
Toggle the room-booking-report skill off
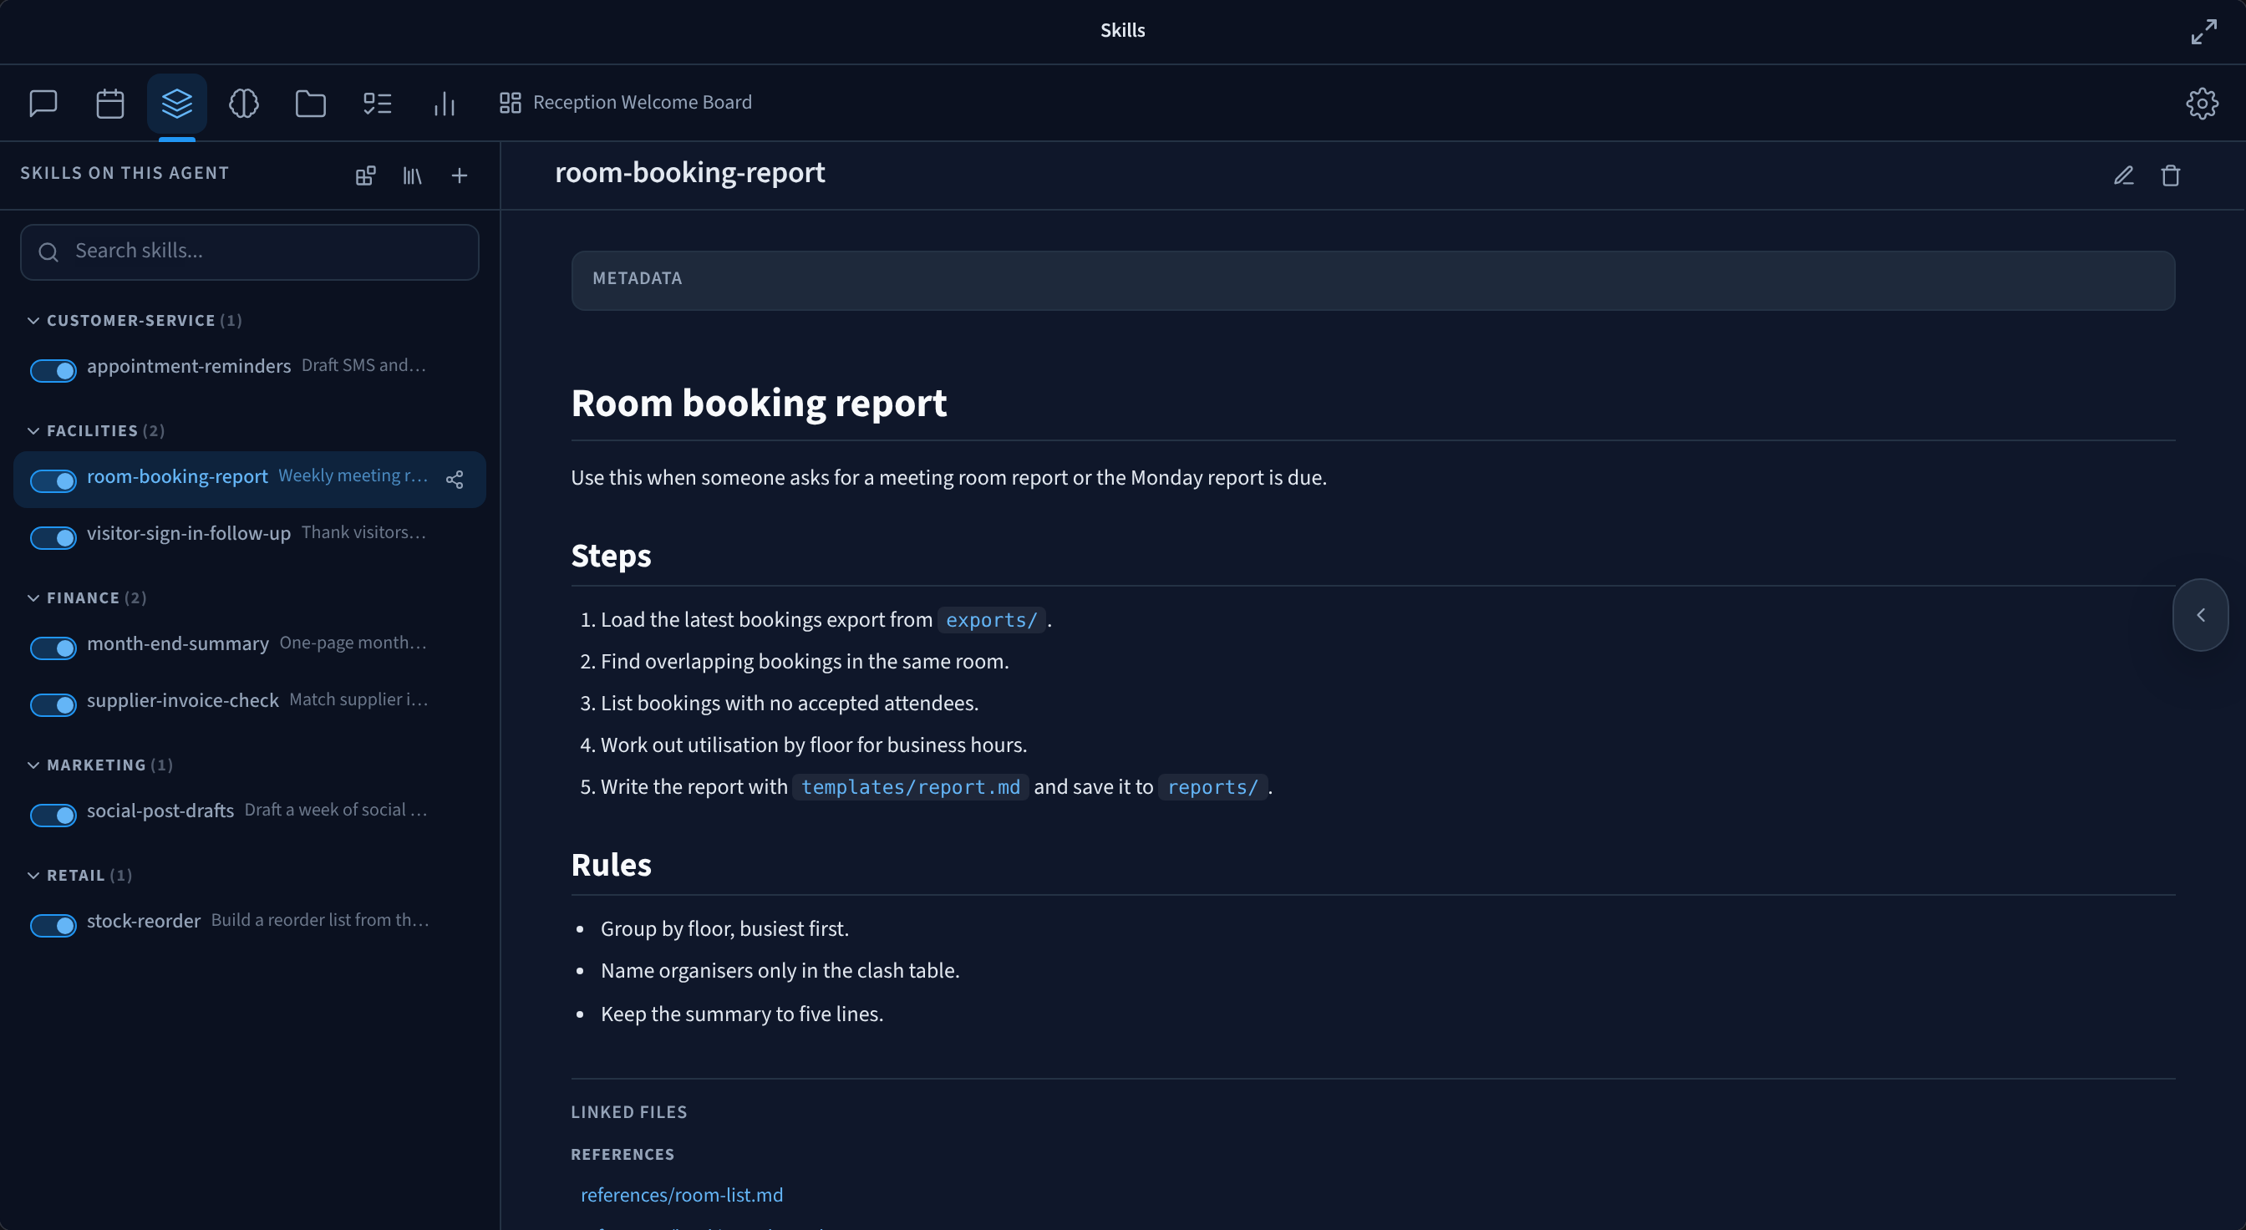pyautogui.click(x=53, y=480)
